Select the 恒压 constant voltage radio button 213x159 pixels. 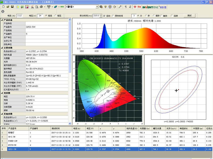point(56,16)
